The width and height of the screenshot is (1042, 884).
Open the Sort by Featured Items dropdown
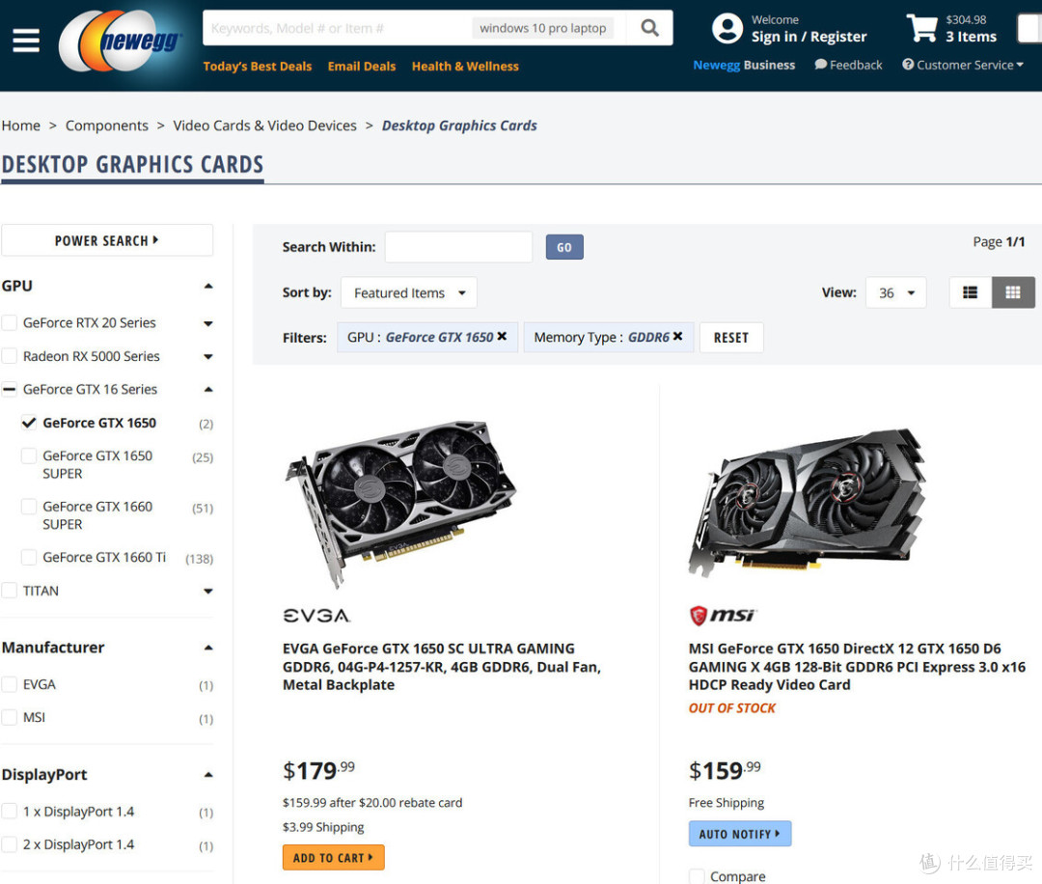(409, 292)
